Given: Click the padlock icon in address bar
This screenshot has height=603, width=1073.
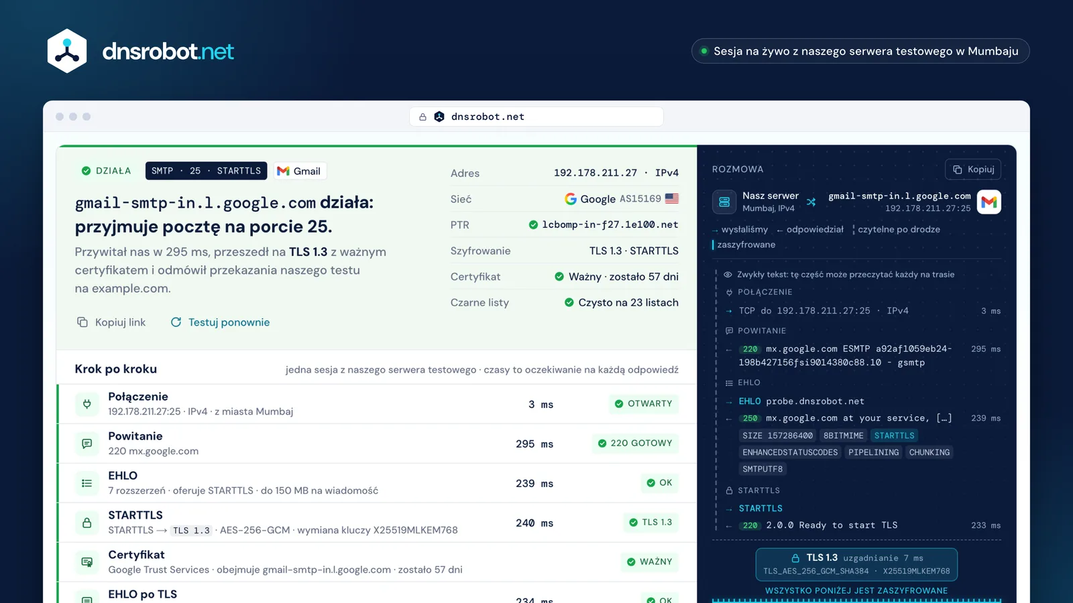Looking at the screenshot, I should pyautogui.click(x=422, y=117).
